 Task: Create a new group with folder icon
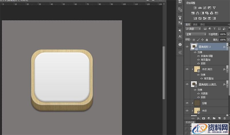click(214, 118)
